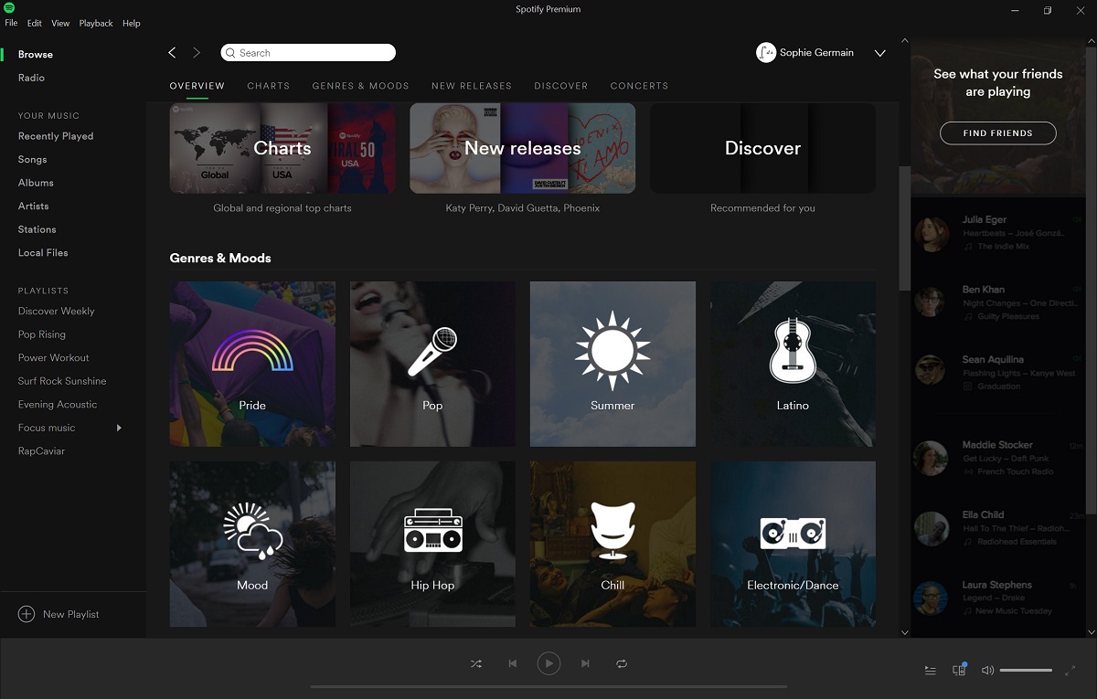Toggle repeat playback
The width and height of the screenshot is (1097, 699).
pos(622,663)
